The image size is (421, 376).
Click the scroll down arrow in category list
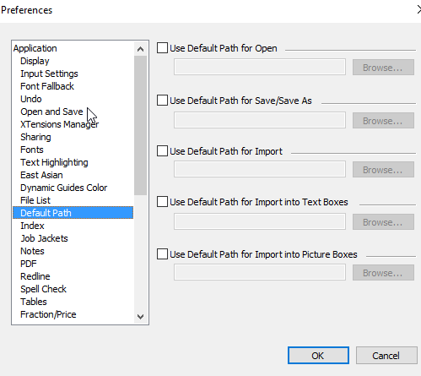(x=140, y=317)
